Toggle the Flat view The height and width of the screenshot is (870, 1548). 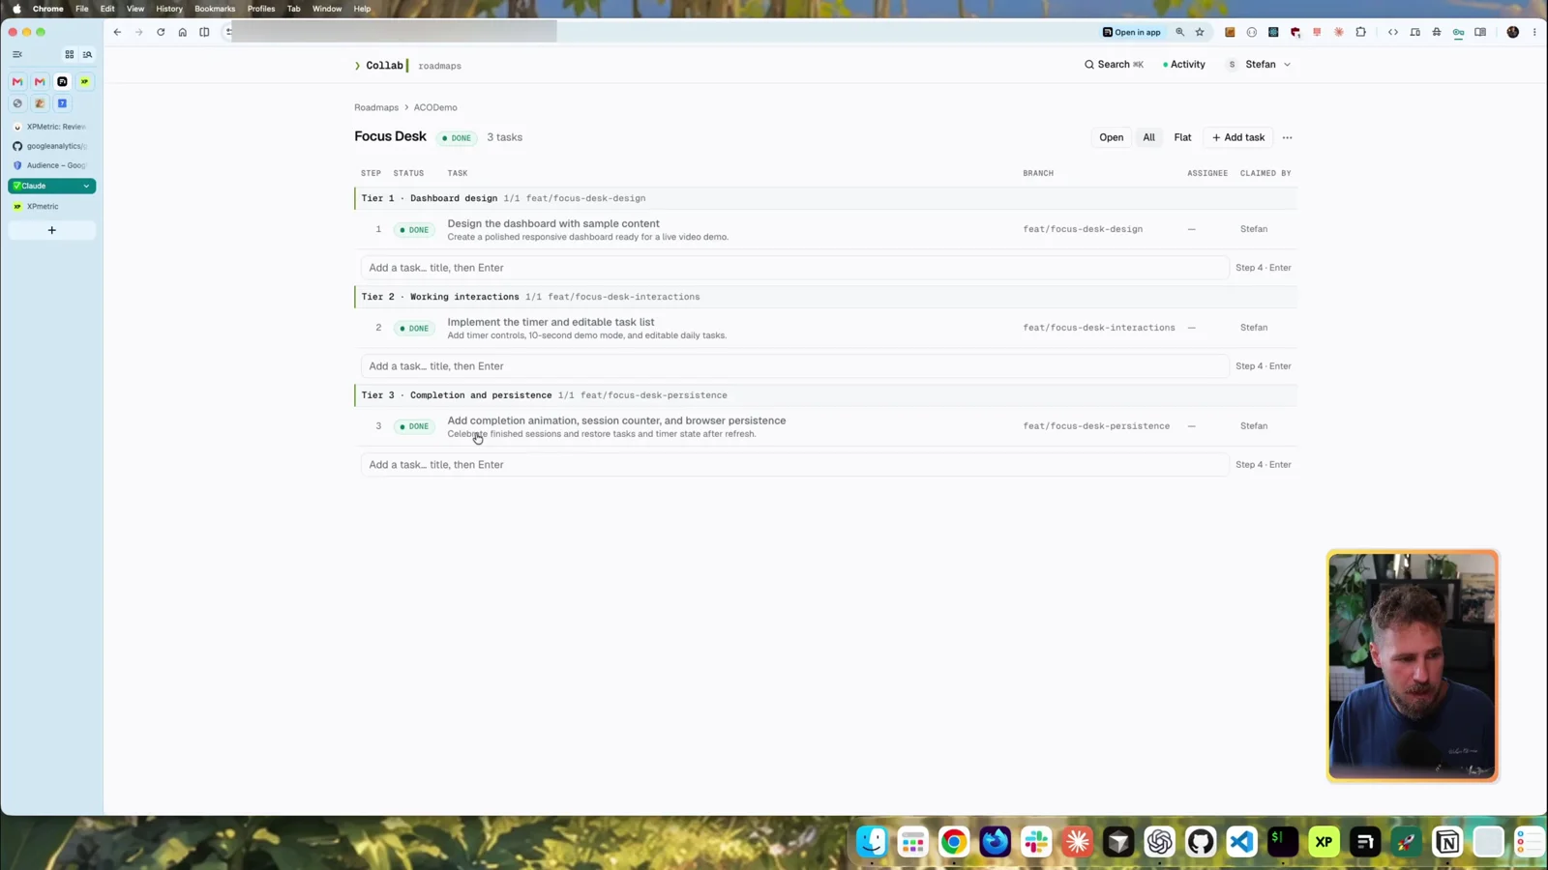point(1182,137)
